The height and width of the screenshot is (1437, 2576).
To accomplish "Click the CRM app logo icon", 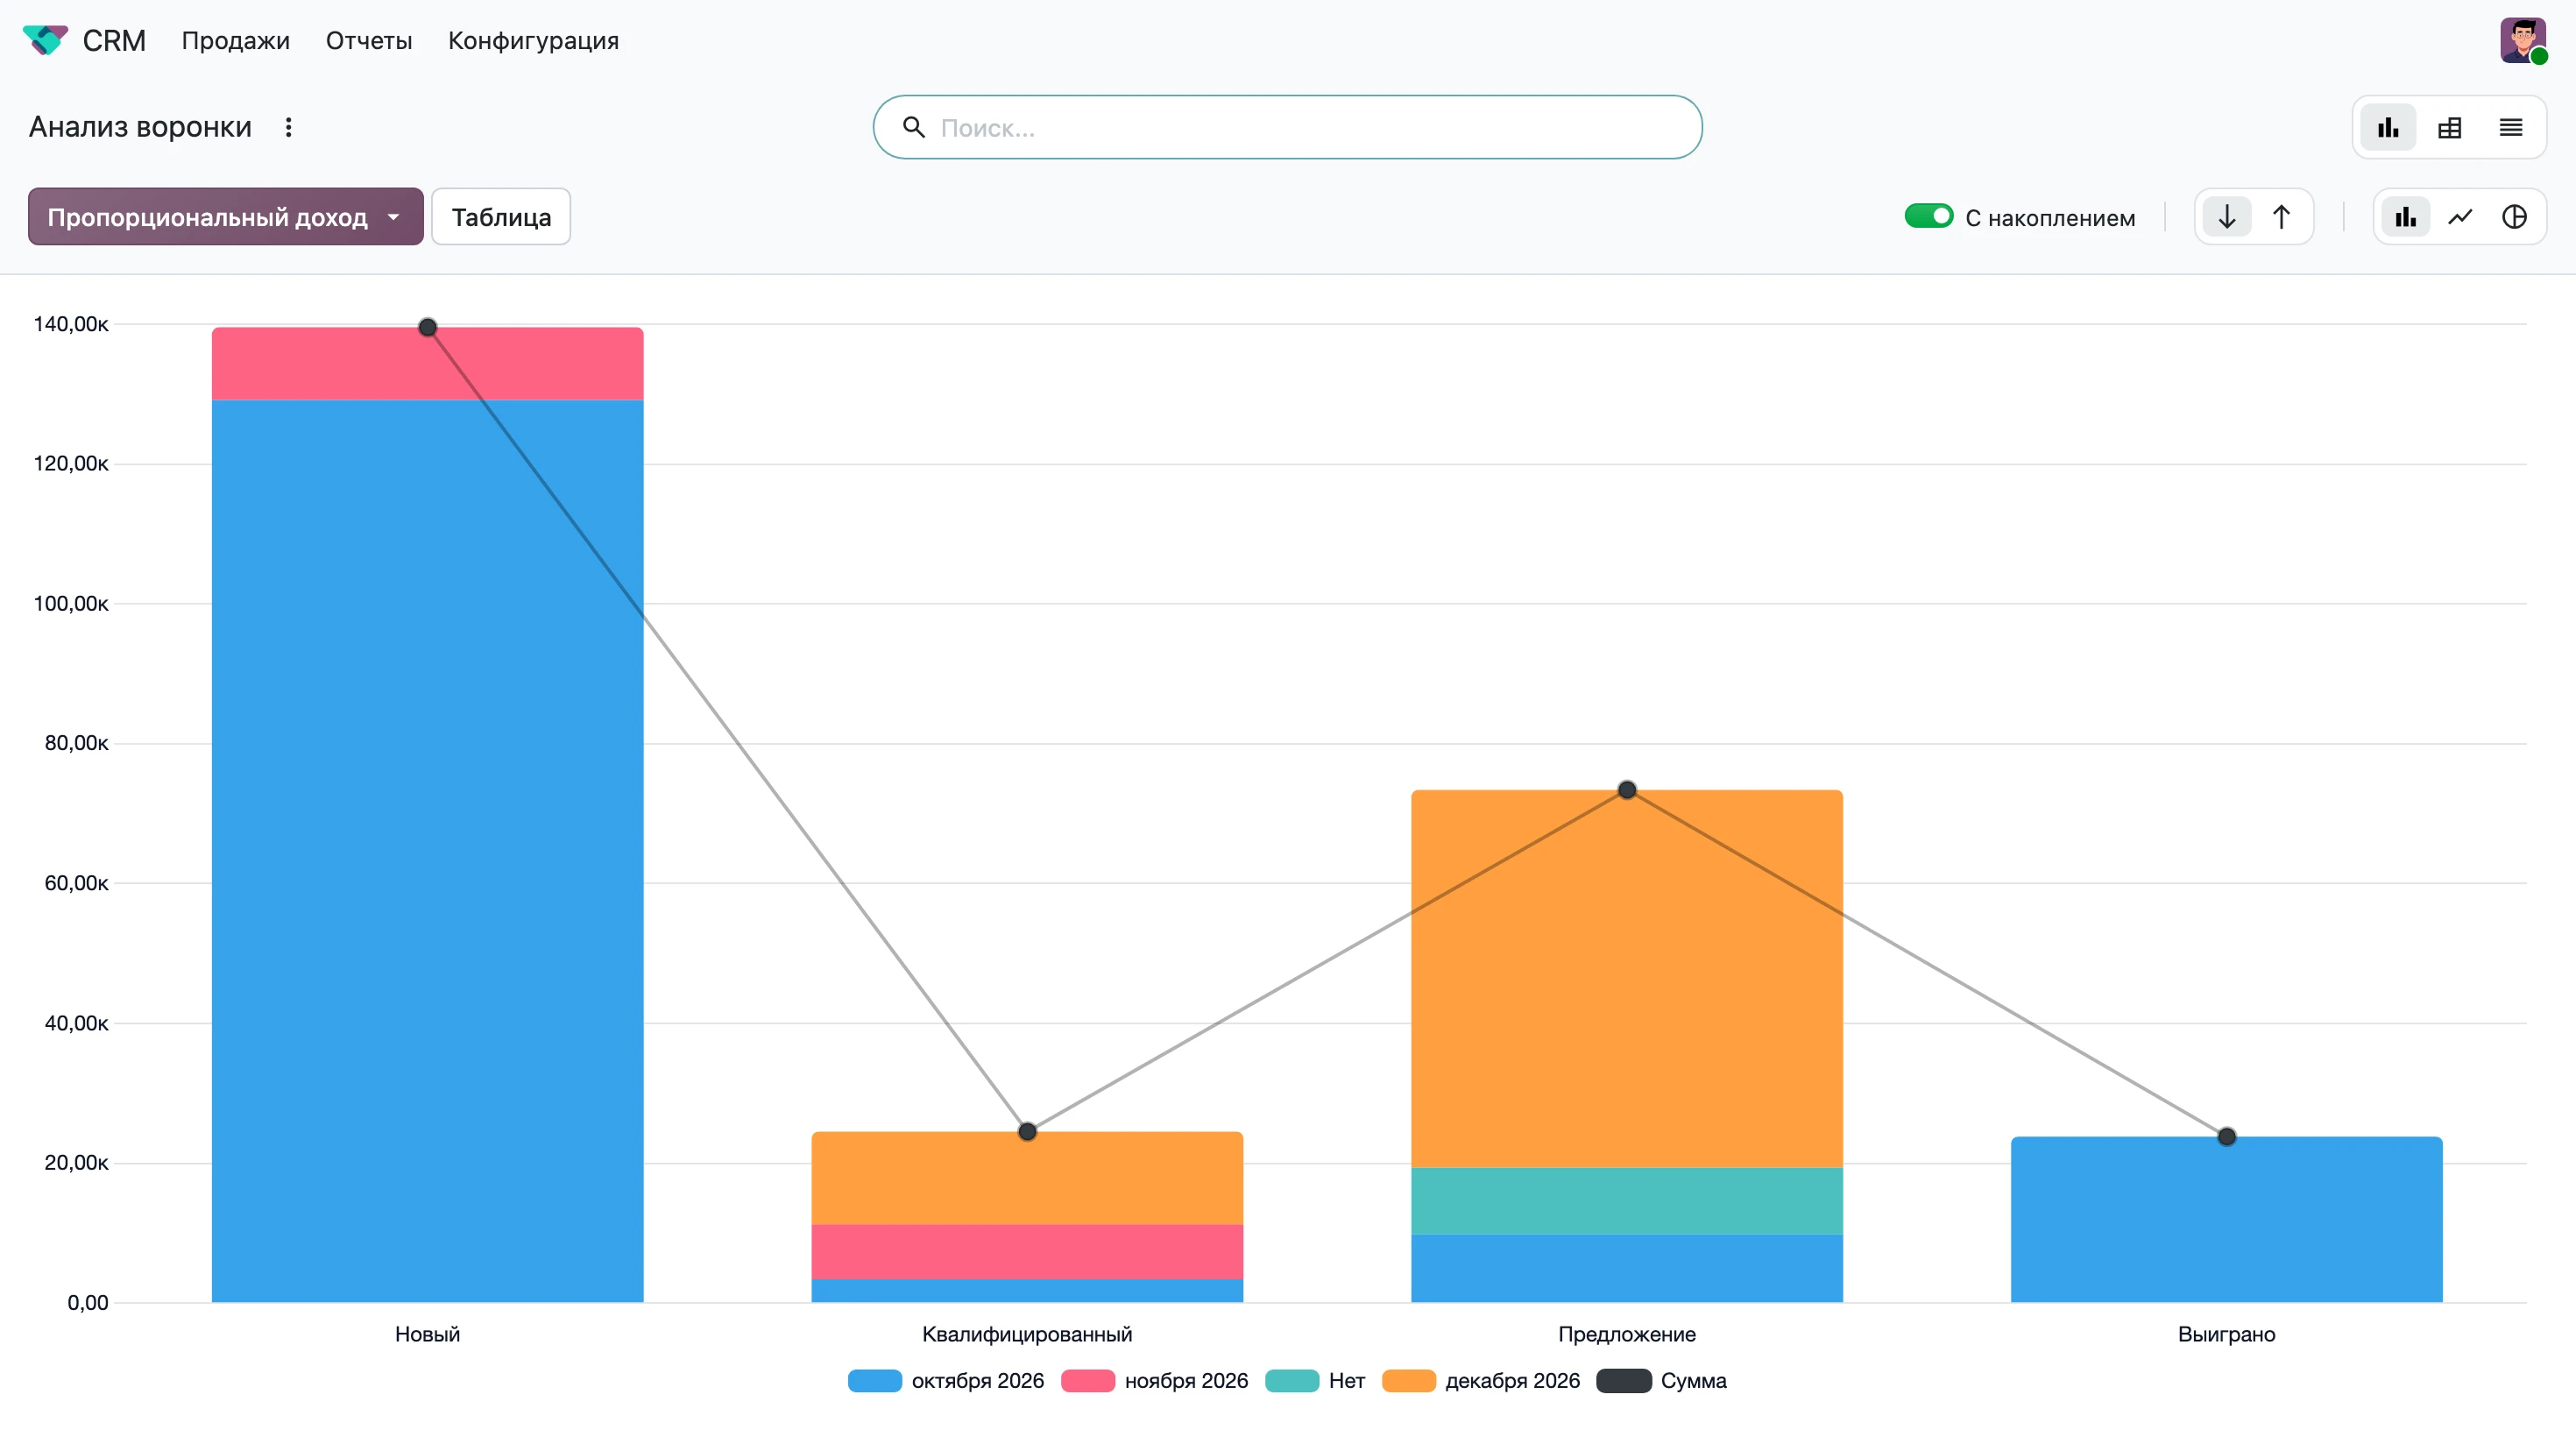I will coord(45,40).
